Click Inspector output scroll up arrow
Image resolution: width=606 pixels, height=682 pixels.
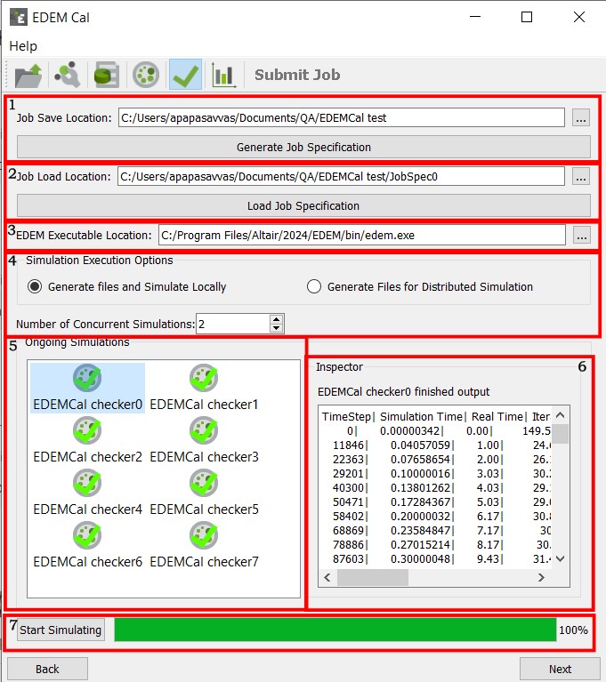(x=561, y=415)
